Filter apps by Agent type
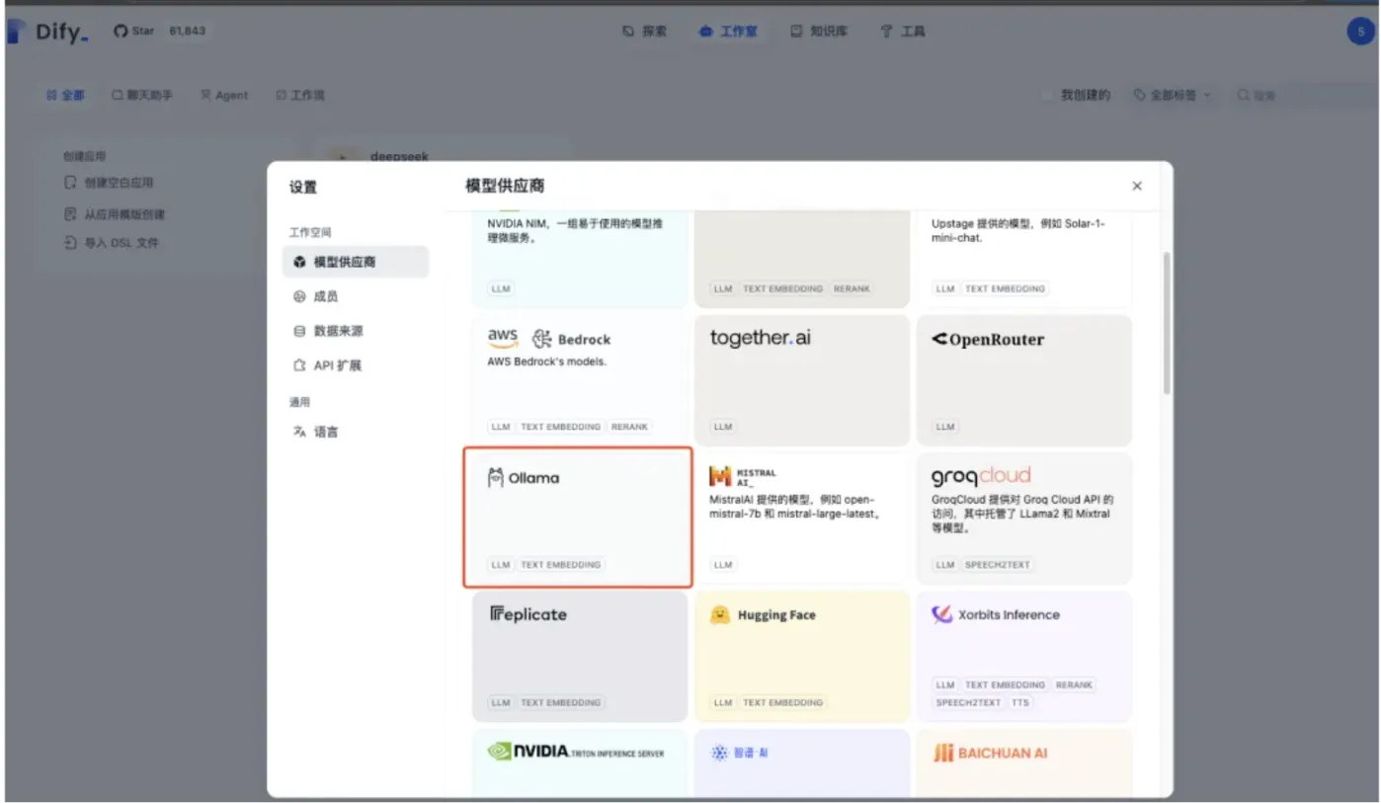This screenshot has height=803, width=1381. 224,96
